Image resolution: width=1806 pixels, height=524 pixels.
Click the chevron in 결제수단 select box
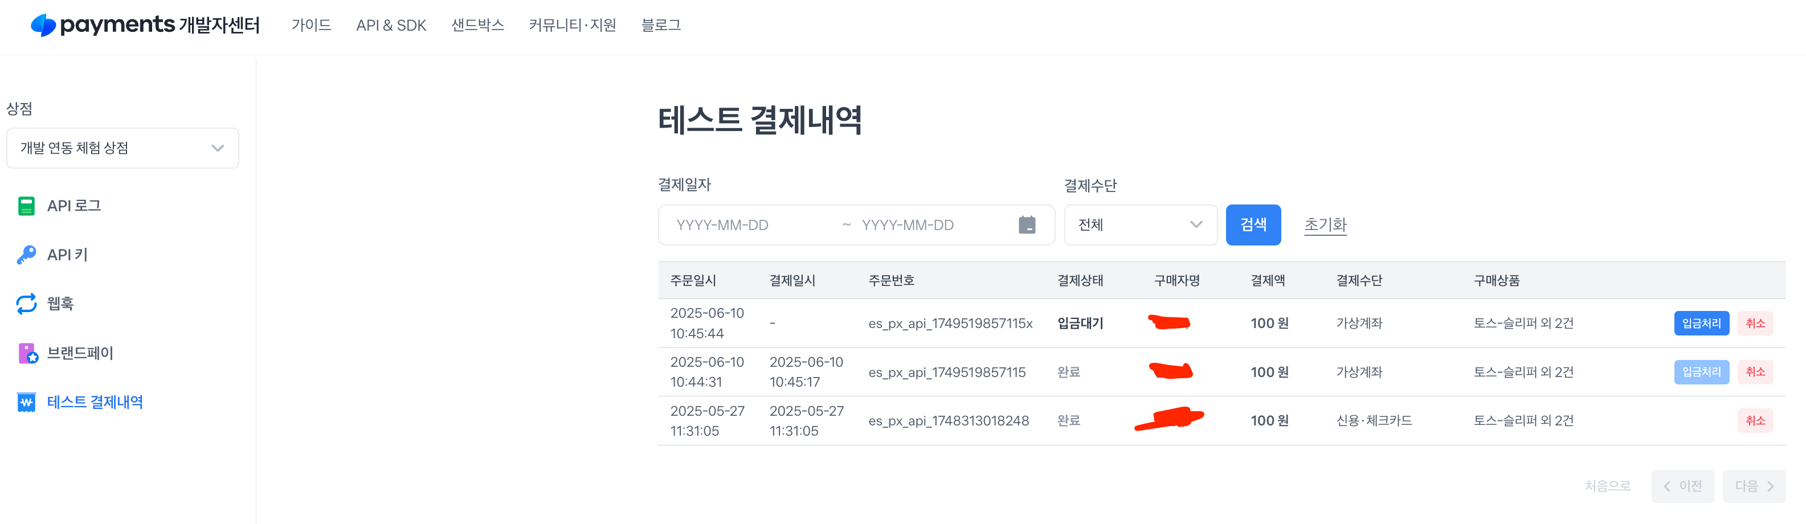(x=1196, y=225)
